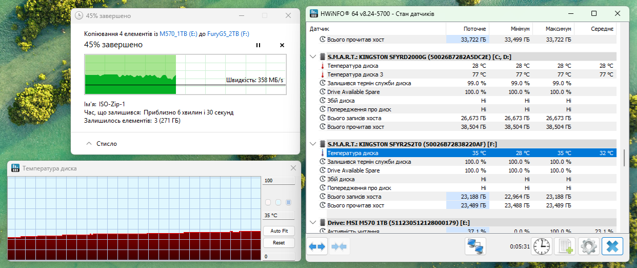Pause the file copy operation
The width and height of the screenshot is (637, 268).
258,45
